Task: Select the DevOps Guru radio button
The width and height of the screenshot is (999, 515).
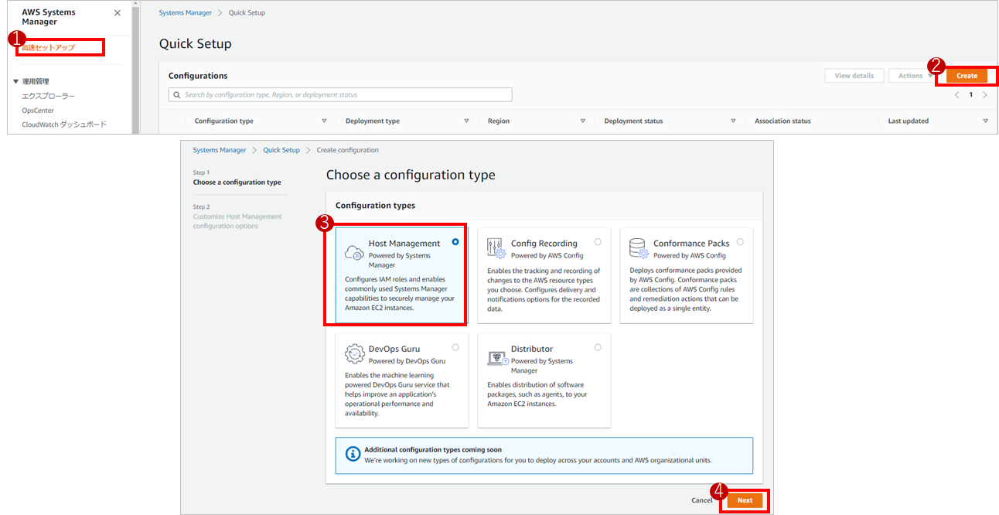Action: [455, 347]
